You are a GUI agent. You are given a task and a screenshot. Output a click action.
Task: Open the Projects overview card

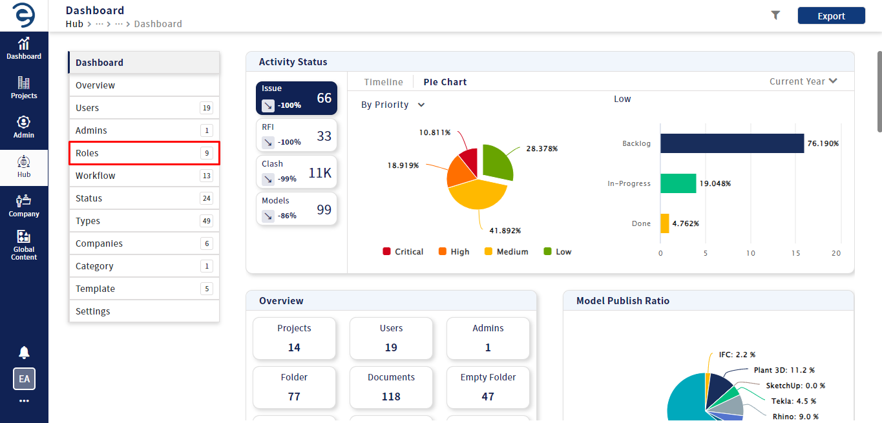point(294,338)
